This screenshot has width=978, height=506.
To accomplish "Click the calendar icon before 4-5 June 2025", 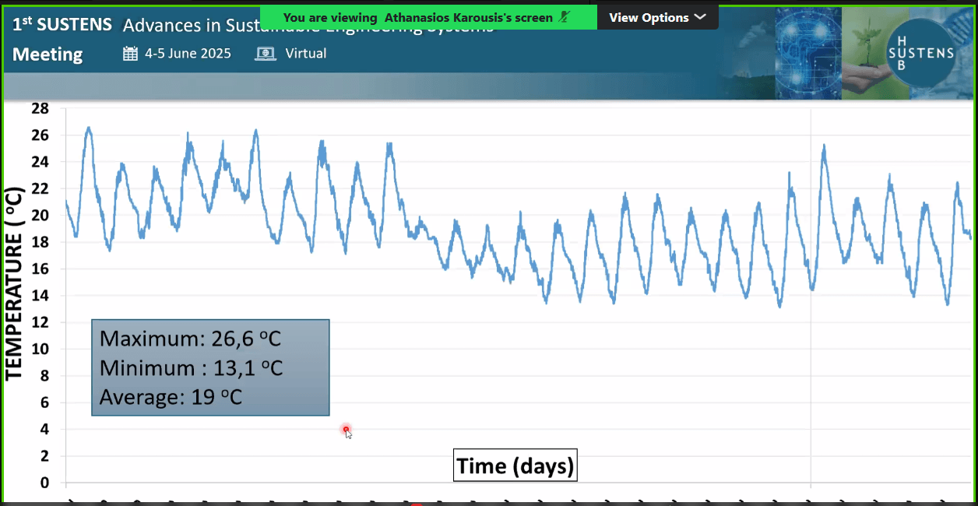I will pyautogui.click(x=131, y=54).
